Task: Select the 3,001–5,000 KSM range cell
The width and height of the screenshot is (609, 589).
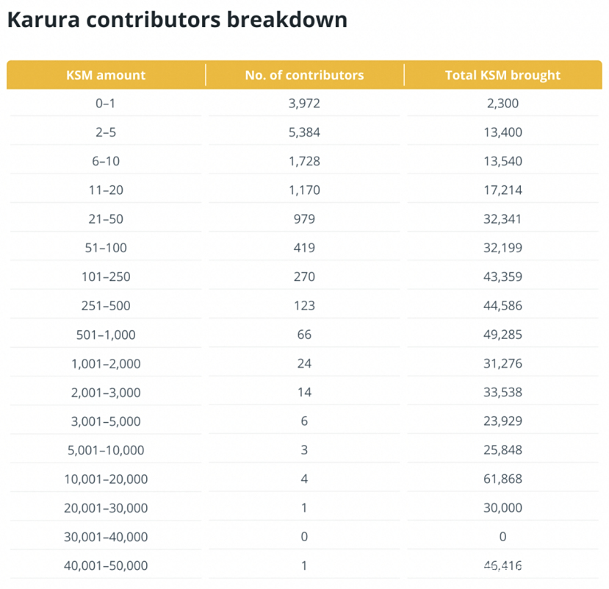Action: click(x=106, y=421)
